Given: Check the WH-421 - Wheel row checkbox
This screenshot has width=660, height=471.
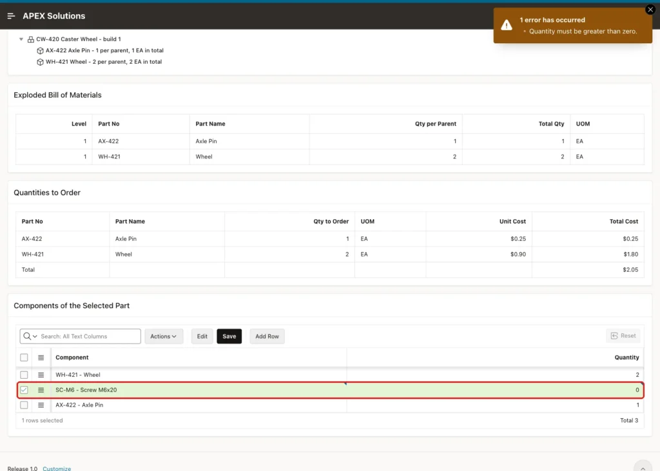Looking at the screenshot, I should pos(24,374).
